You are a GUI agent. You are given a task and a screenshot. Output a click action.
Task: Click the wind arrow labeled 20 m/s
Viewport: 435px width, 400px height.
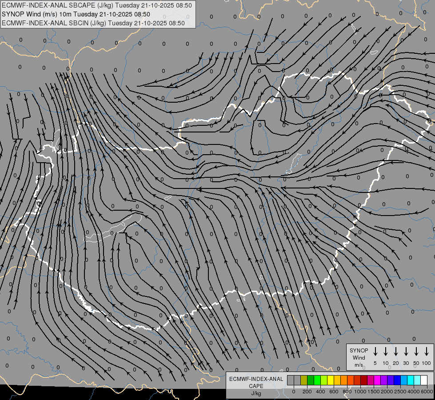tap(395, 352)
